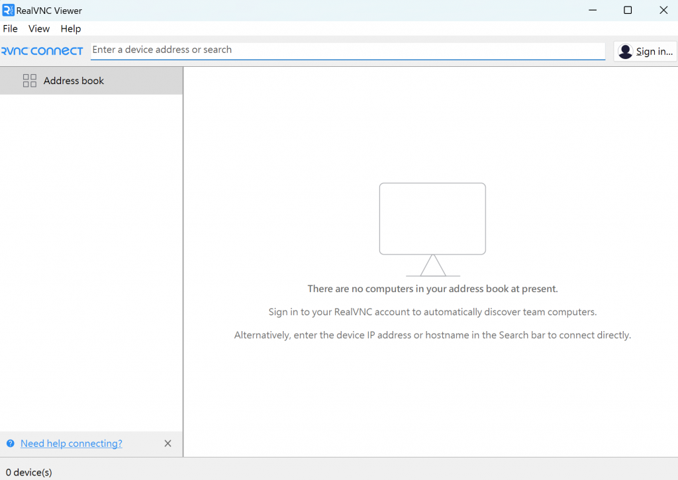Click the 0 device(s) status text
678x480 pixels.
click(29, 472)
